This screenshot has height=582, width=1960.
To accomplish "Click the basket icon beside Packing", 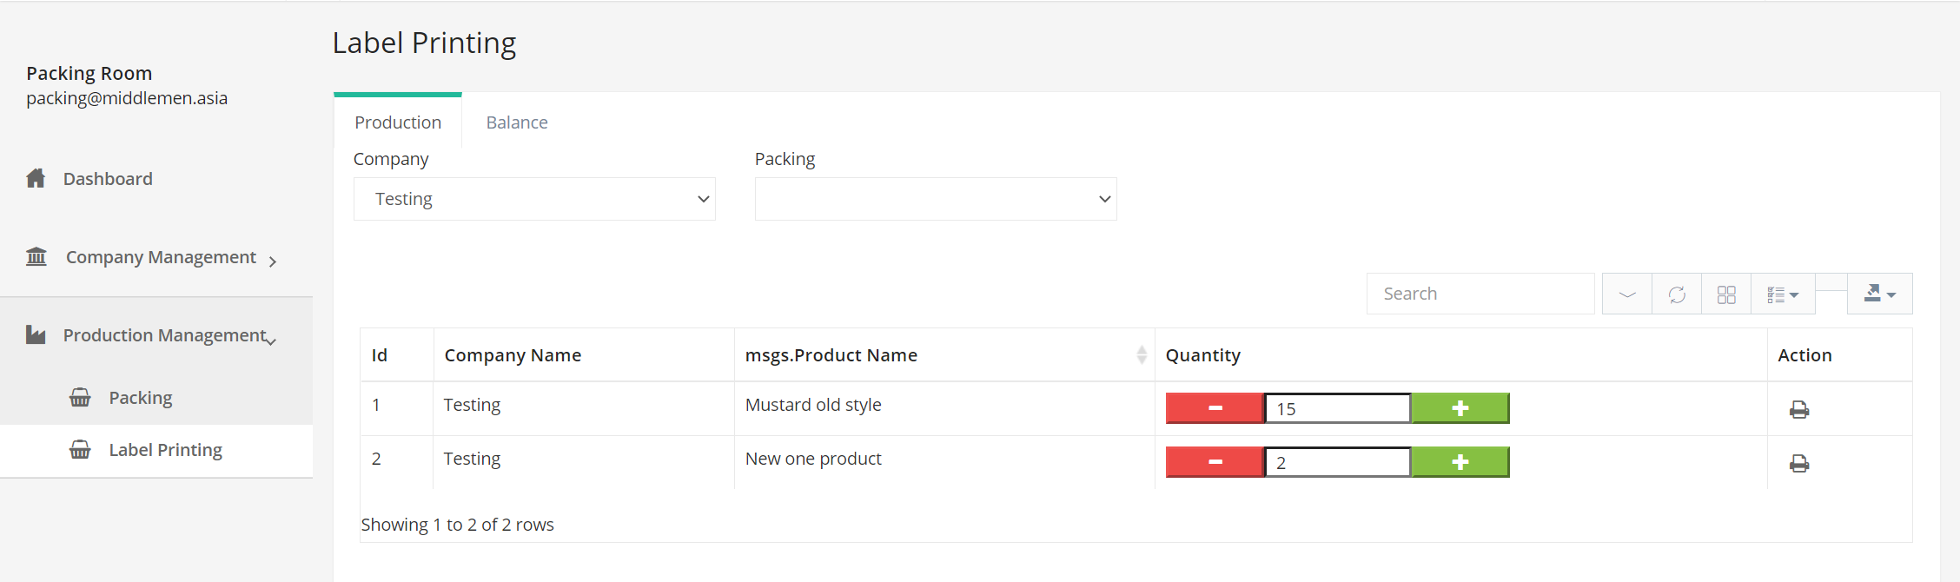I will [x=80, y=398].
